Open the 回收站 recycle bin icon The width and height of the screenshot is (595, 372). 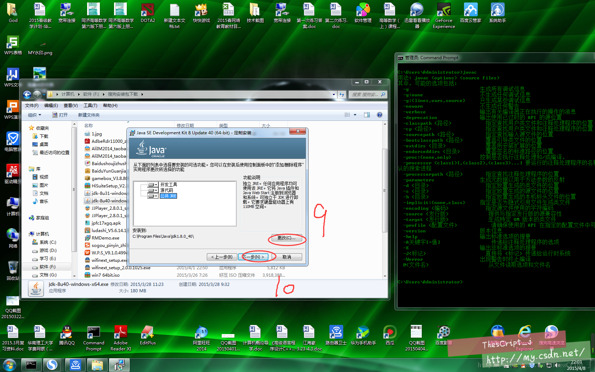[x=13, y=270]
